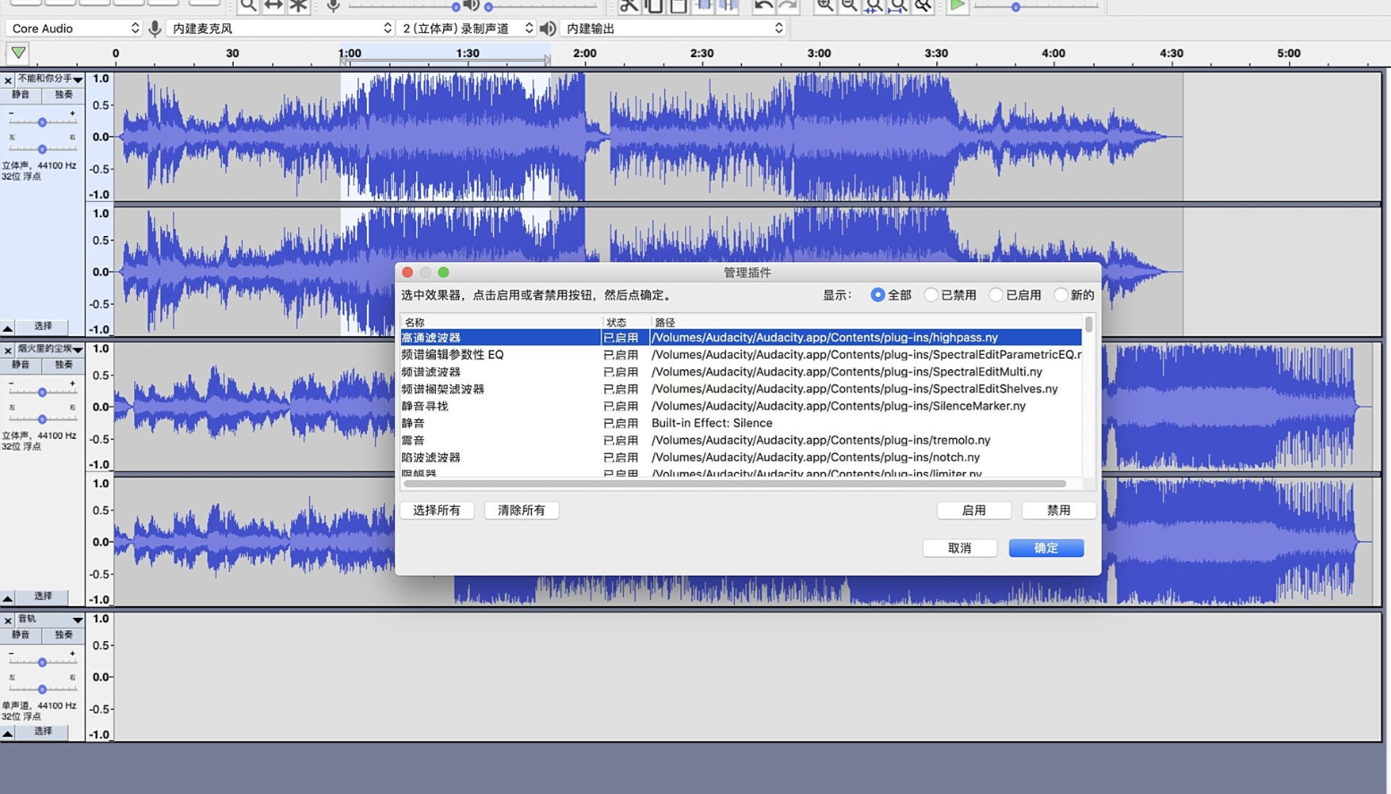This screenshot has width=1391, height=794.
Task: Select the Time Shift tool icon
Action: click(x=273, y=5)
